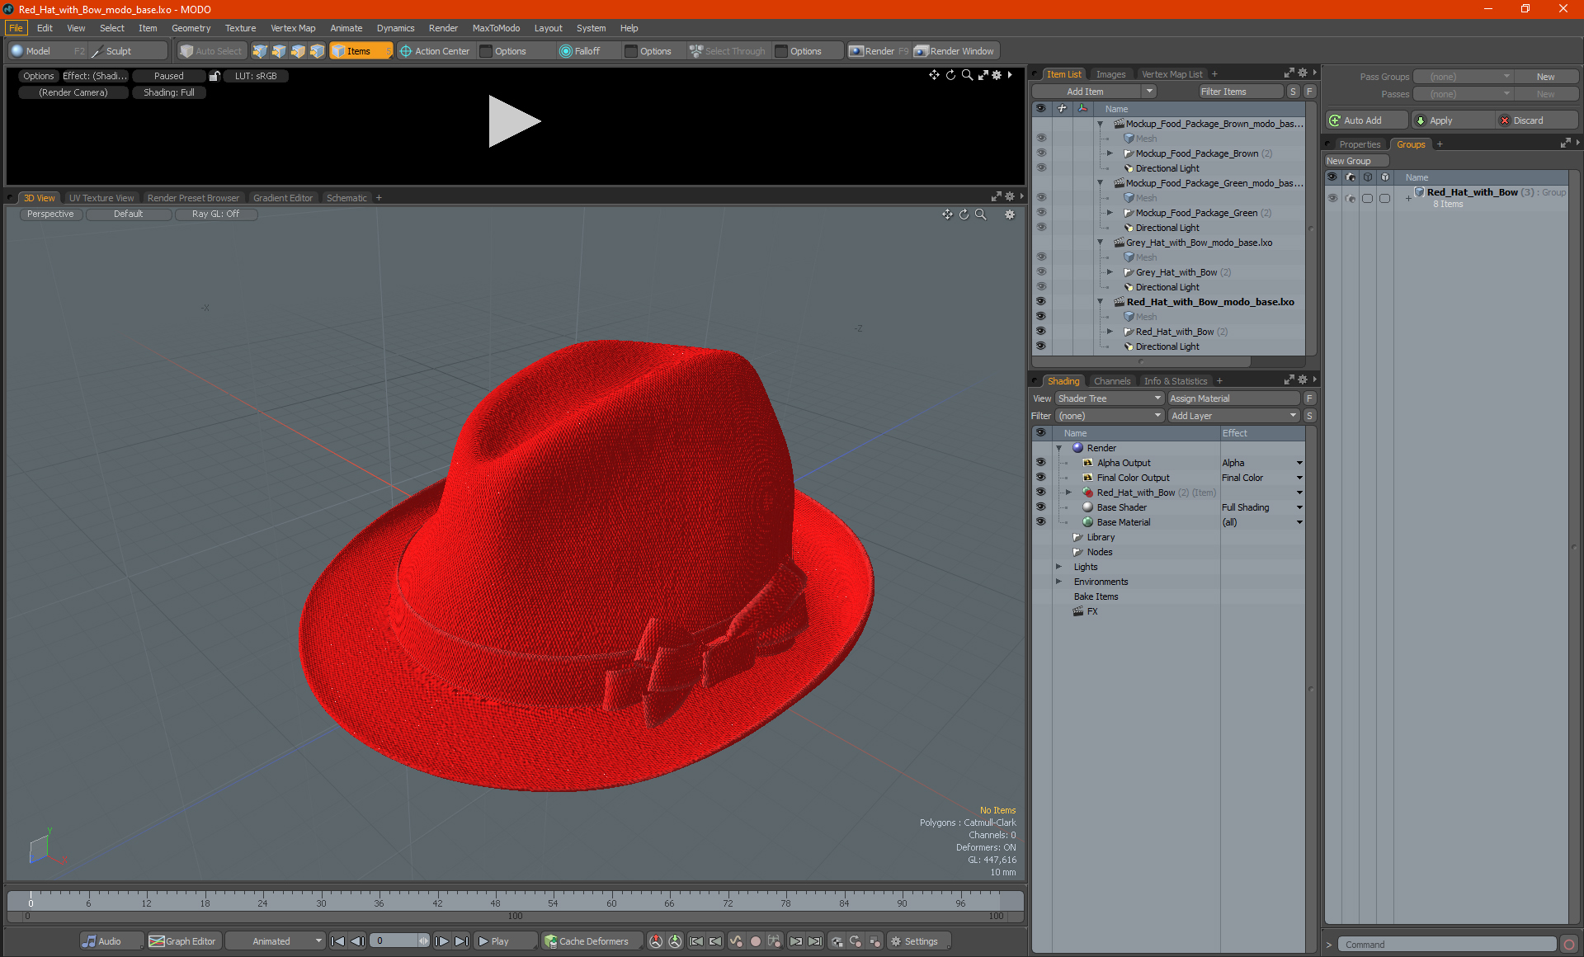Open the MaxToModo menu

coord(496,28)
